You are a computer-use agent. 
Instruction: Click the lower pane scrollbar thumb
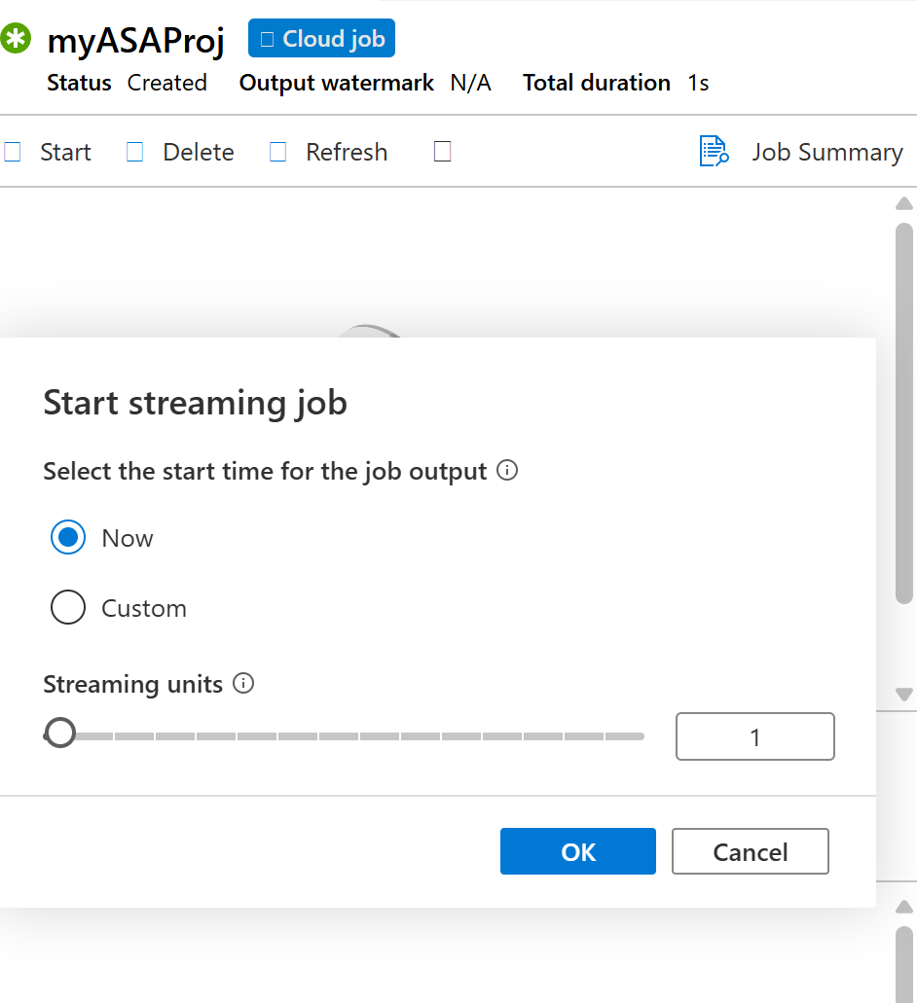coord(903,963)
